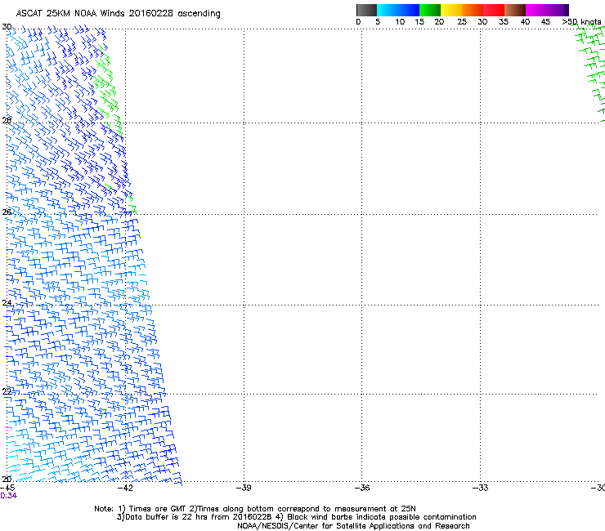
Task: Click the orange 25-30 knots color band
Action: (473, 10)
